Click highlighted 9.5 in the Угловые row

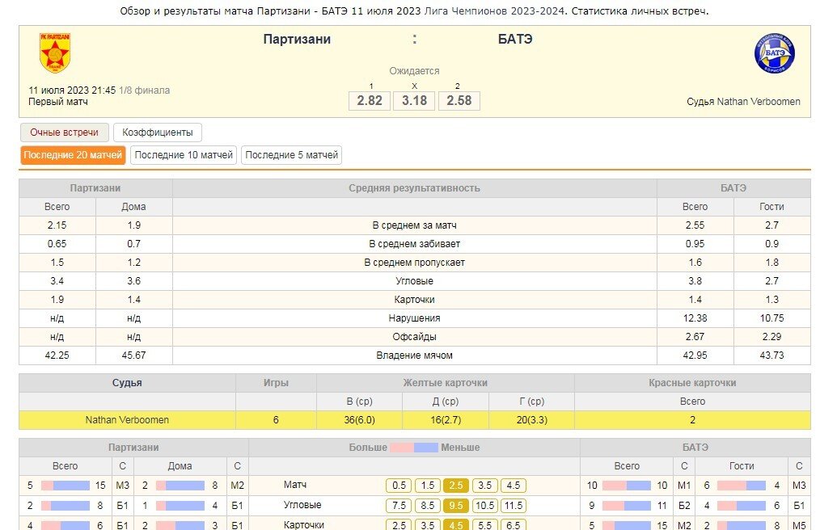[x=456, y=506]
